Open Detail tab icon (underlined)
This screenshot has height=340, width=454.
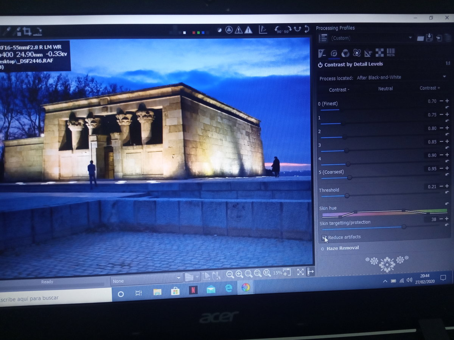[x=334, y=53]
